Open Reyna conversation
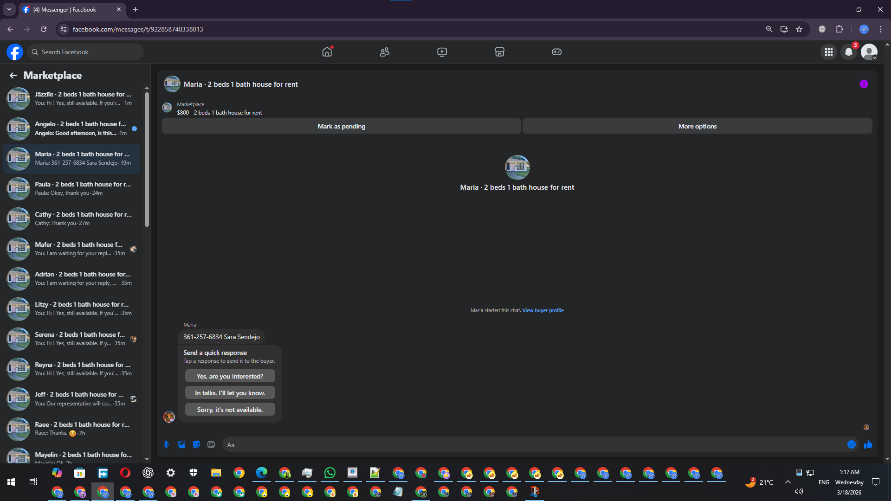Image resolution: width=891 pixels, height=501 pixels. click(72, 369)
